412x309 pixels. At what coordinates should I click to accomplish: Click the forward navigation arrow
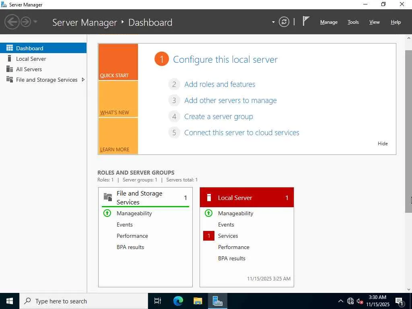tap(26, 22)
